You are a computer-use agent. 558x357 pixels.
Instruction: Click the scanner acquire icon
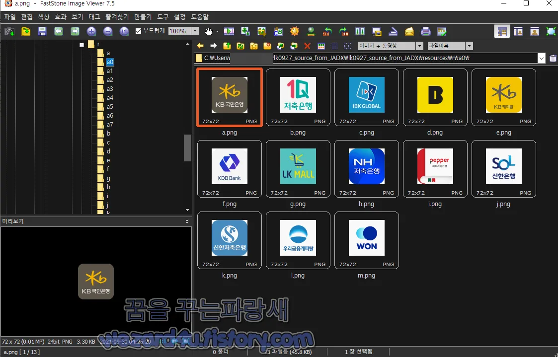tap(393, 32)
